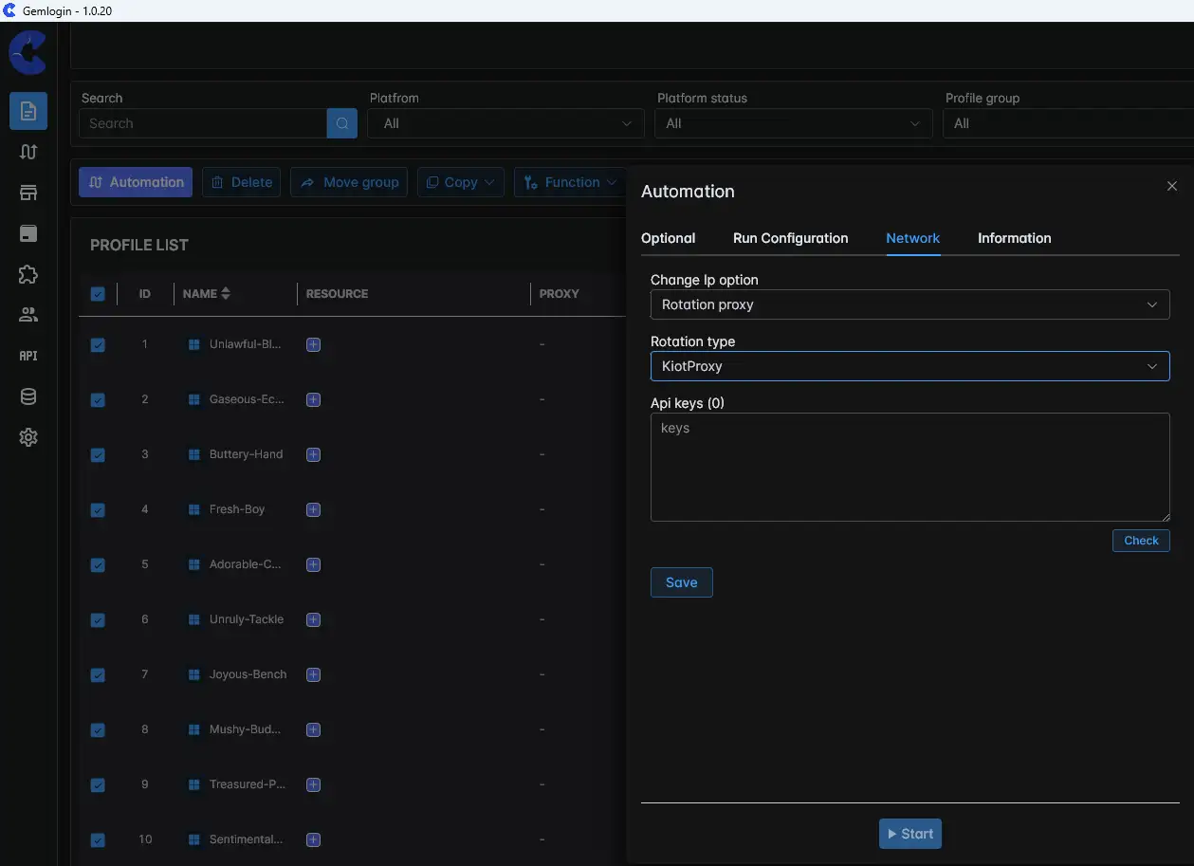Click Check to validate API keys
The height and width of the screenshot is (866, 1194).
point(1141,541)
